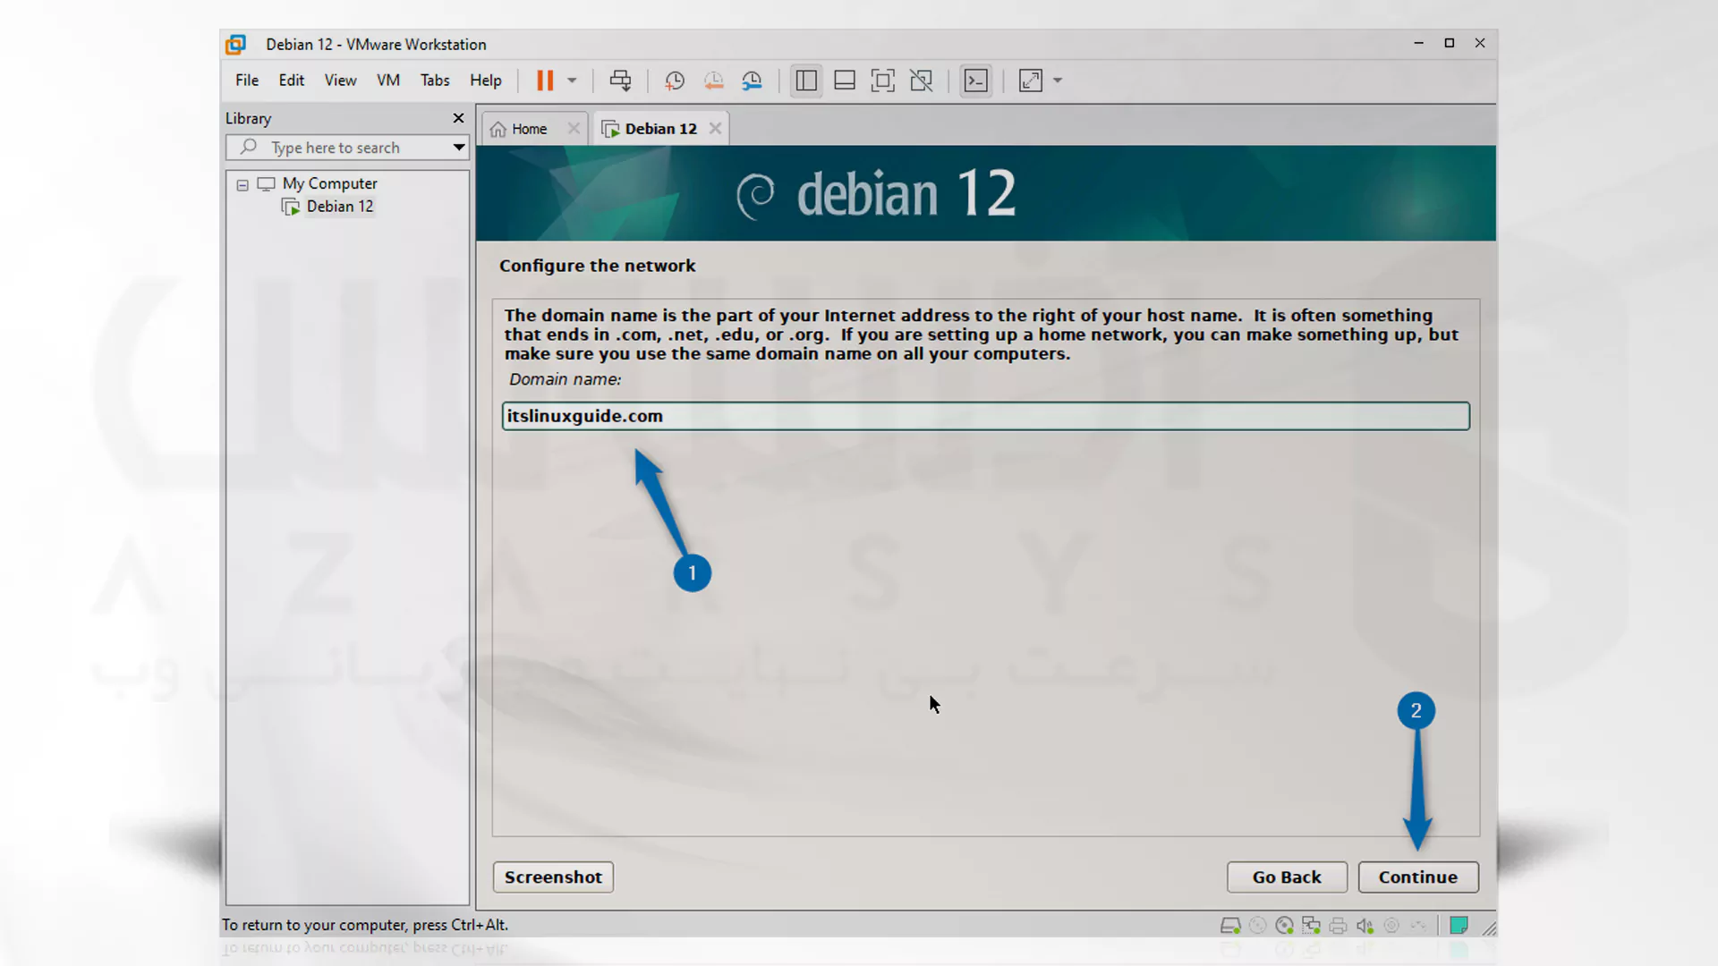Image resolution: width=1718 pixels, height=966 pixels.
Task: Select My Computer in the library
Action: pyautogui.click(x=330, y=183)
